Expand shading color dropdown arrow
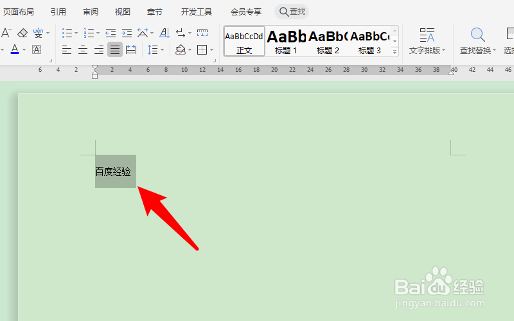514x321 pixels. (190, 50)
